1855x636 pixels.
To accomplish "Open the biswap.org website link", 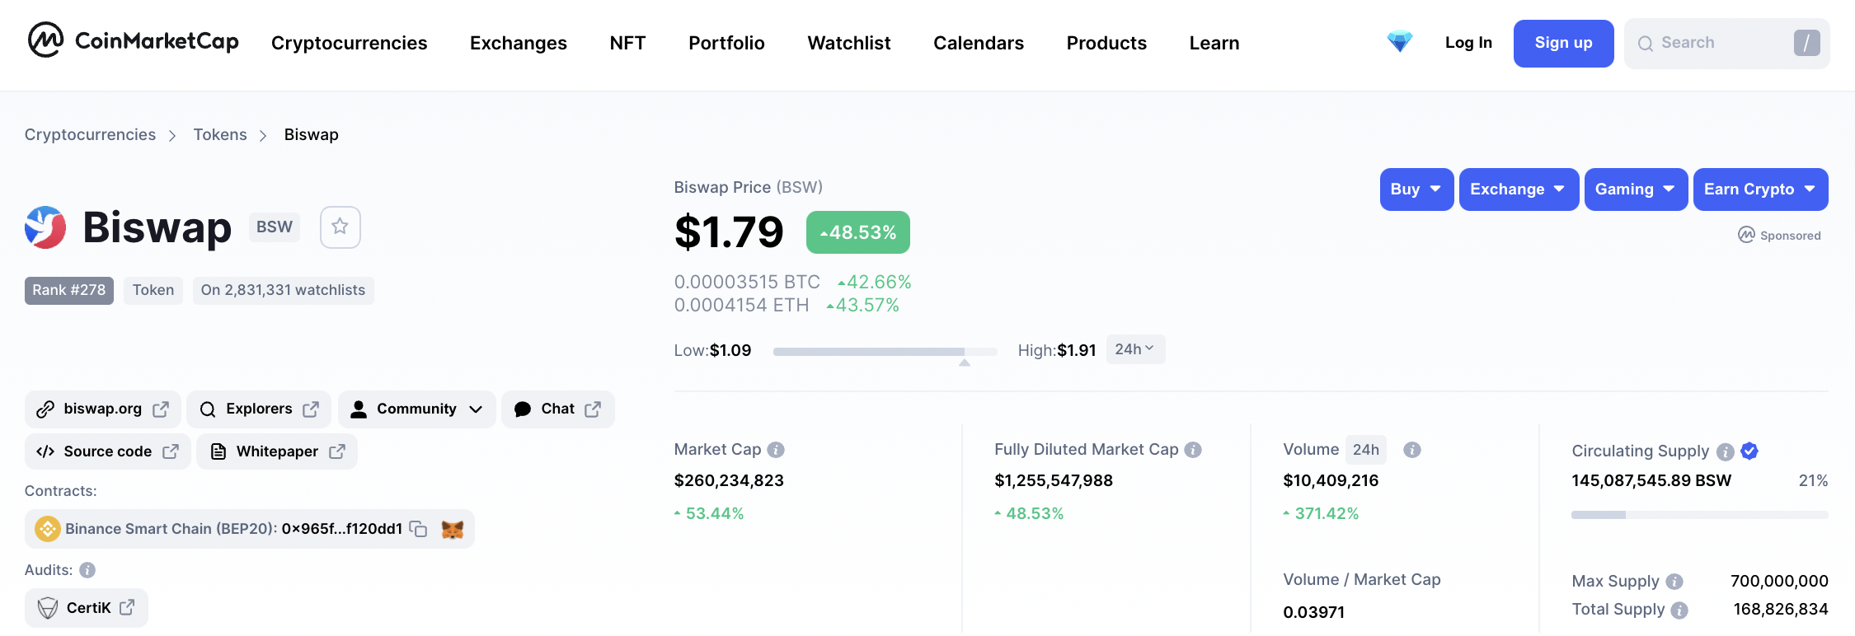I will click(103, 409).
